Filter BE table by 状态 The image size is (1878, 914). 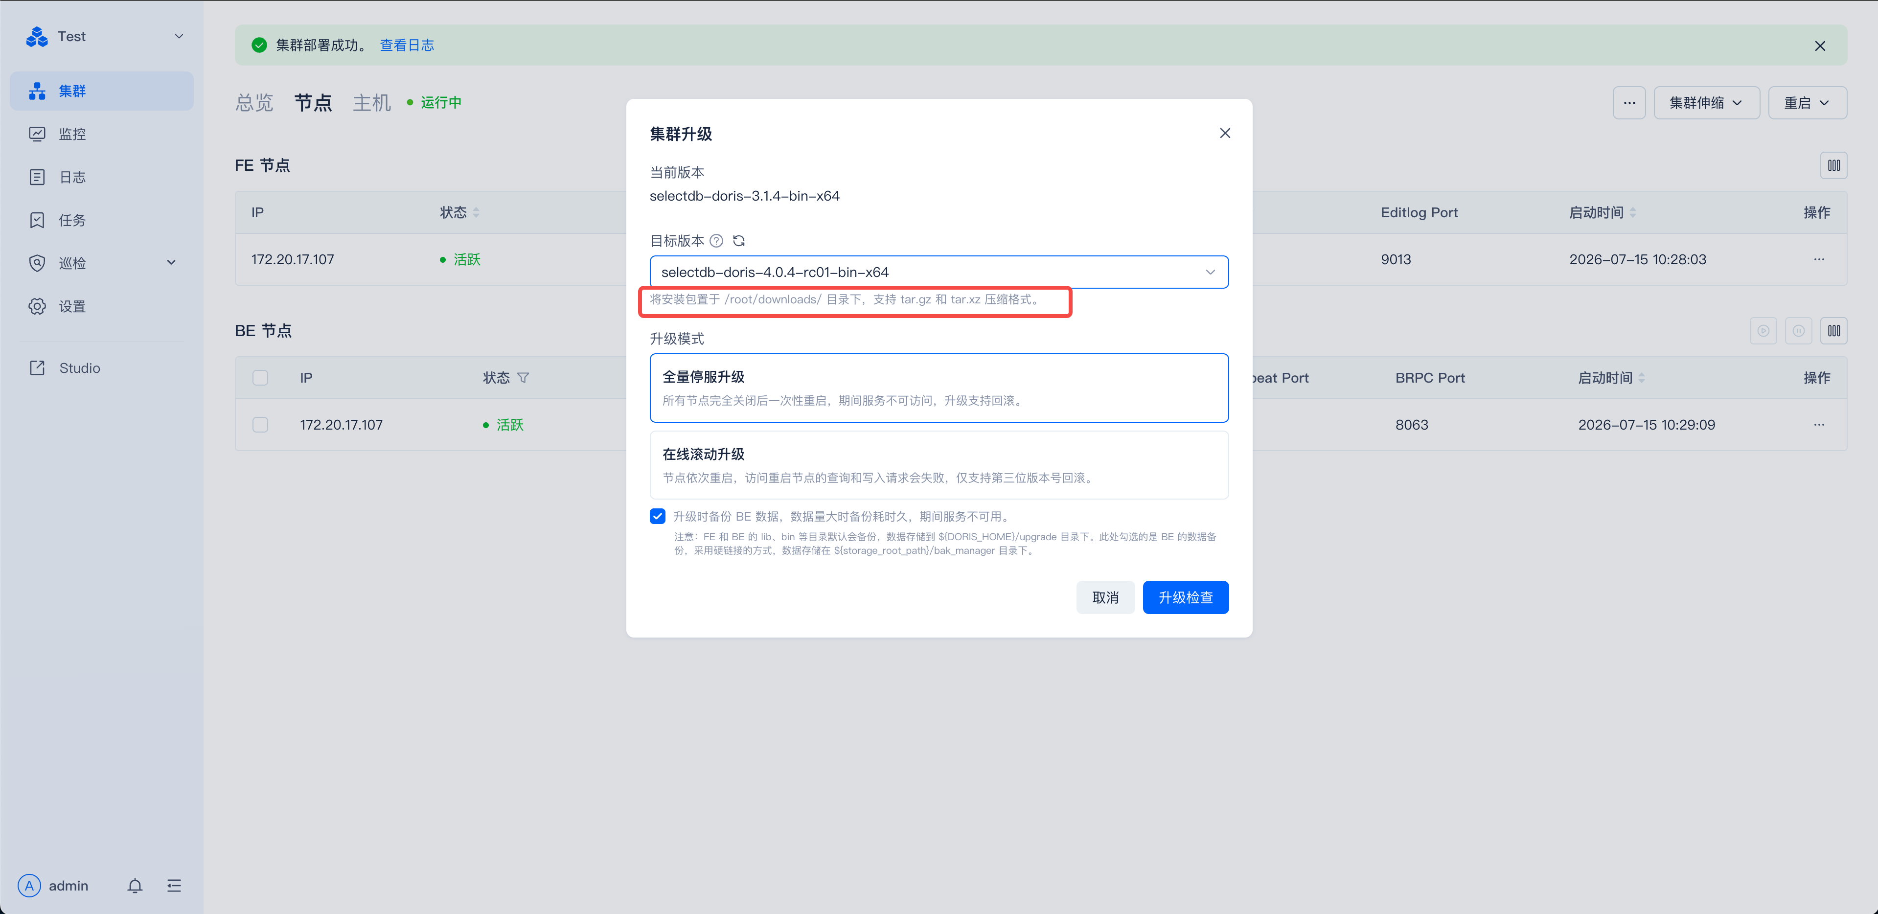(523, 378)
